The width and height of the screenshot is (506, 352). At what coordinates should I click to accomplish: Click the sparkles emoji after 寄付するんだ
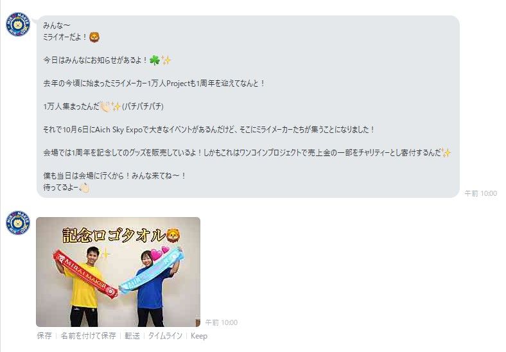pyautogui.click(x=446, y=152)
